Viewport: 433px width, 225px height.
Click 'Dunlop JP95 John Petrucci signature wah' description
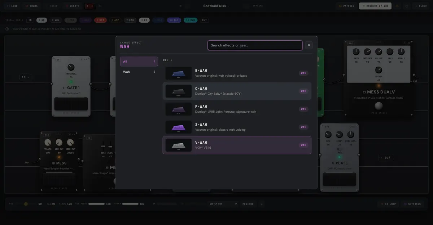click(226, 112)
